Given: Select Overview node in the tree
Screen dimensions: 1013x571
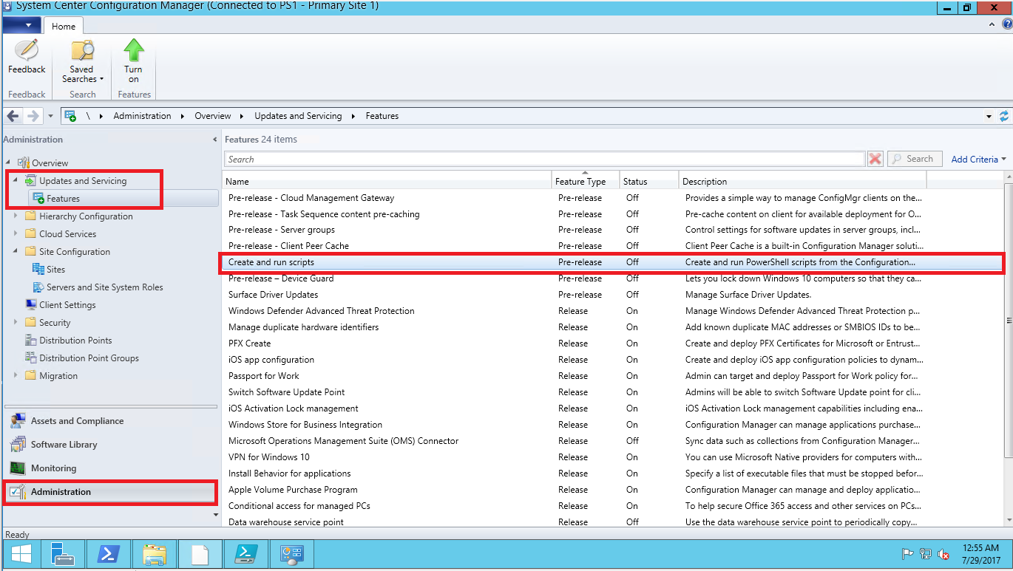Looking at the screenshot, I should coord(50,163).
